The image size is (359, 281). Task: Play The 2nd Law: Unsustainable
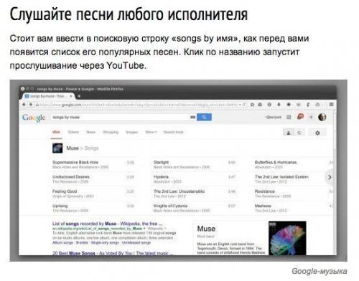(x=179, y=191)
